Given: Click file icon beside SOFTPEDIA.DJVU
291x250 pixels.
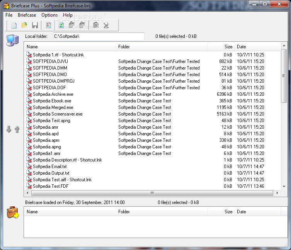Looking at the screenshot, I should [x=29, y=61].
